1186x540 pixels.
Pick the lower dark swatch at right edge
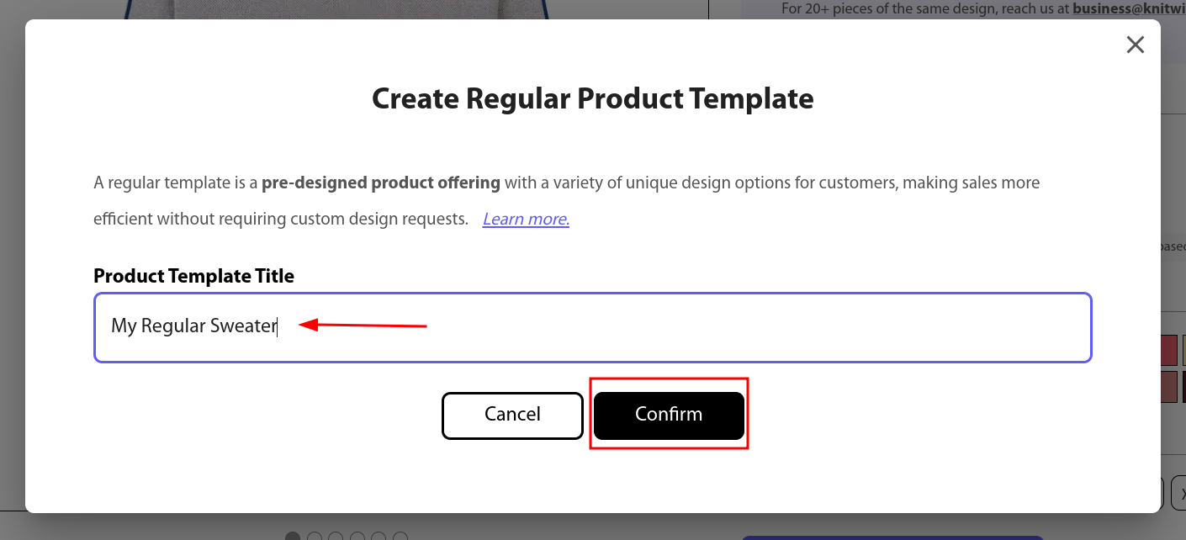tap(1183, 387)
